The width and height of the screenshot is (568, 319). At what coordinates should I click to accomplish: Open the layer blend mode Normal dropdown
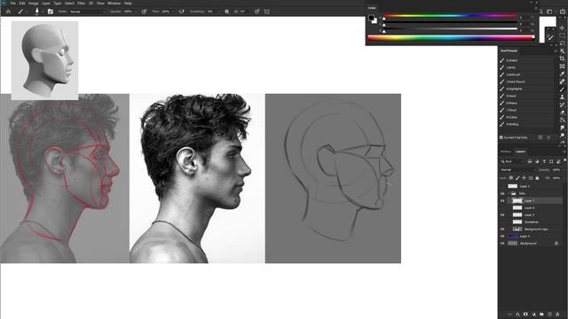pos(518,169)
